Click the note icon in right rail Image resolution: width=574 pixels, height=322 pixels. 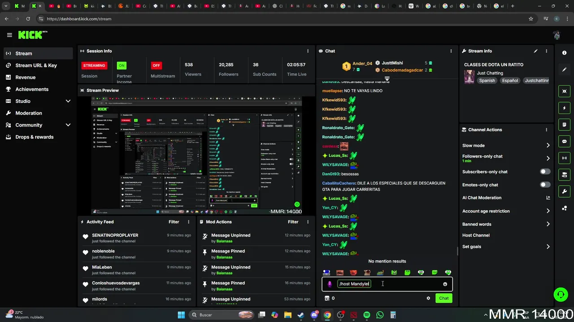564,125
